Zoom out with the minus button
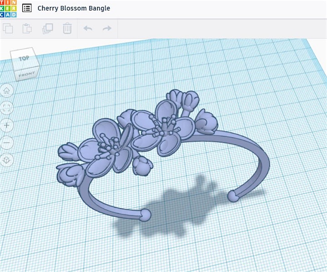Screen dimensions: 327x272 coord(7,143)
